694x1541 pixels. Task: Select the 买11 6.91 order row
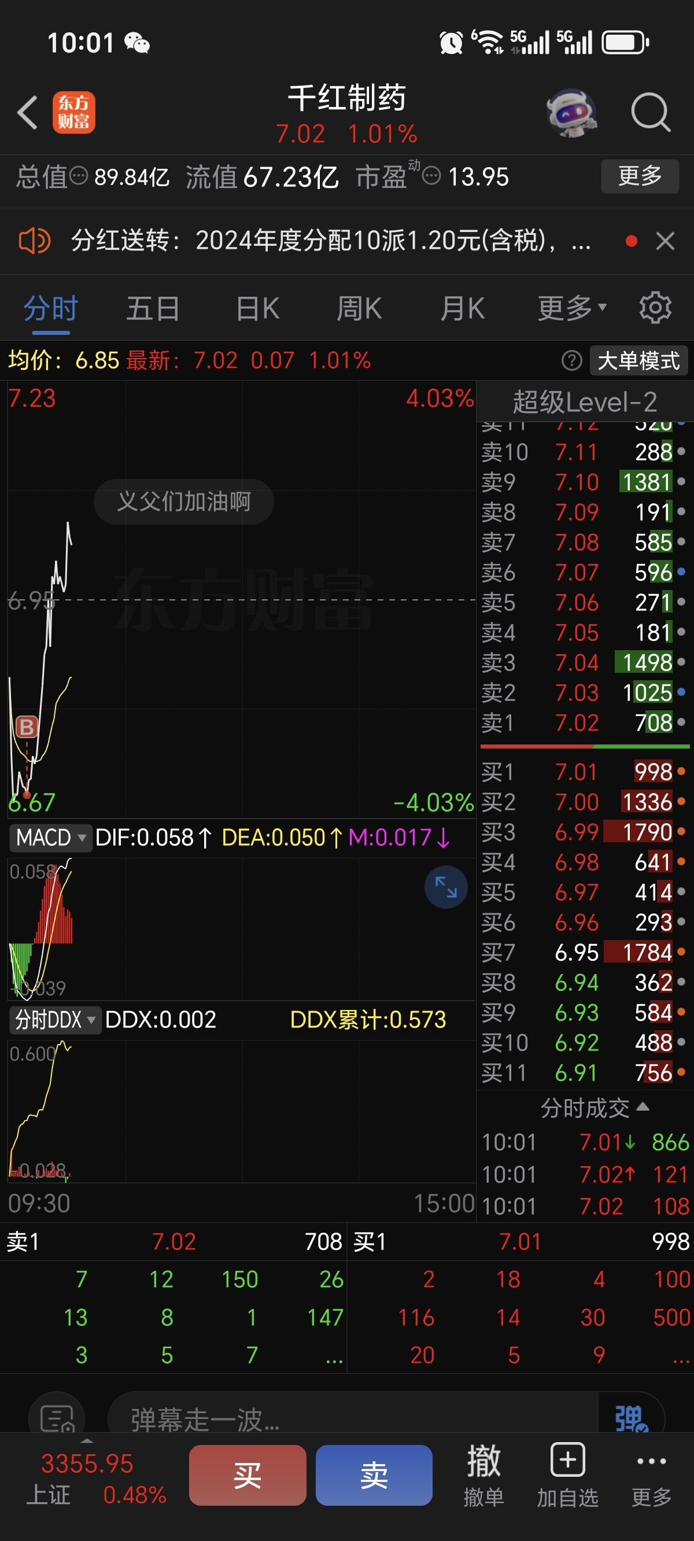[x=585, y=1072]
